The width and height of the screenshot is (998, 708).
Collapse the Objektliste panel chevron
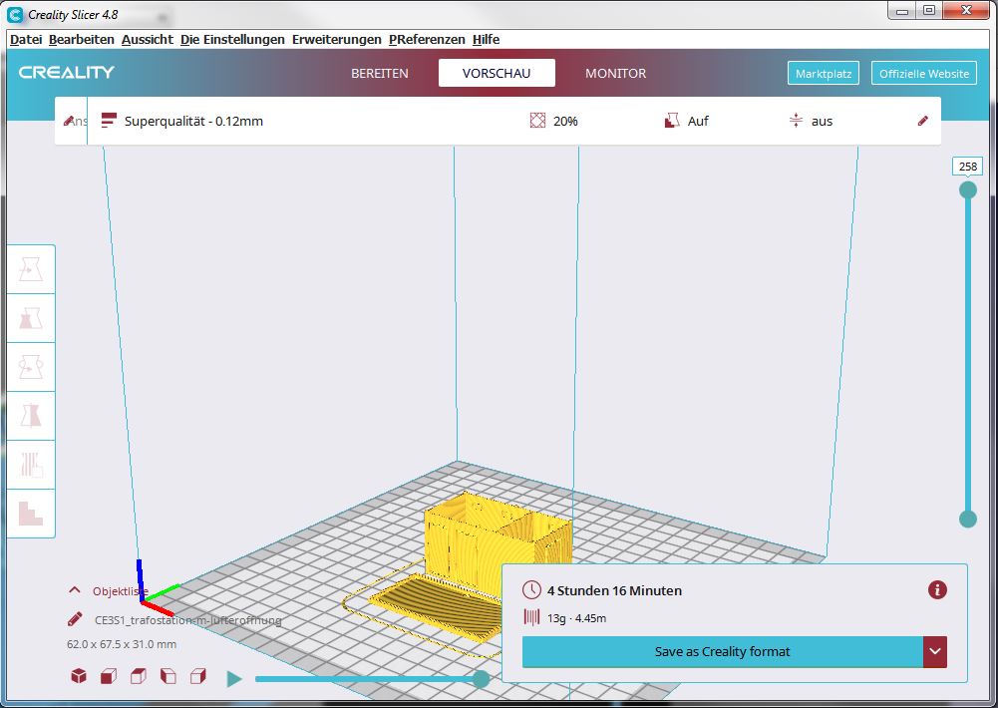(x=75, y=590)
